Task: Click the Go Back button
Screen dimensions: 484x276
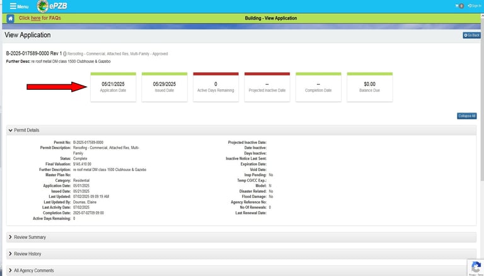Action: click(471, 35)
